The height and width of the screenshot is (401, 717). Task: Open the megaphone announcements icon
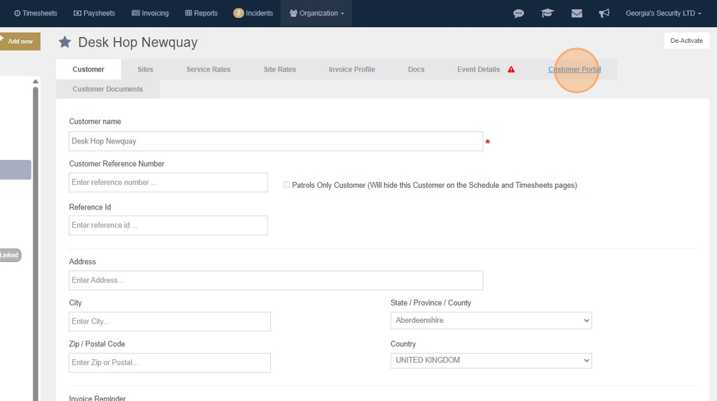604,13
